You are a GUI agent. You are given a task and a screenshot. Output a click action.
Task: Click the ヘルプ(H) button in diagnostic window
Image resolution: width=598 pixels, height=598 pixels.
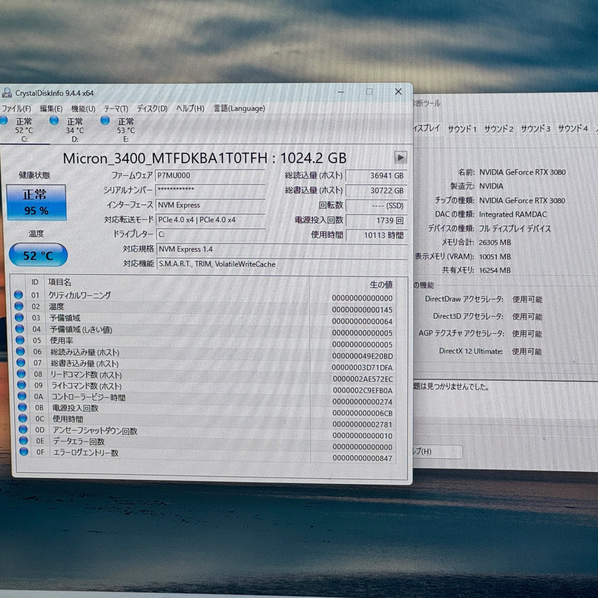click(x=437, y=452)
